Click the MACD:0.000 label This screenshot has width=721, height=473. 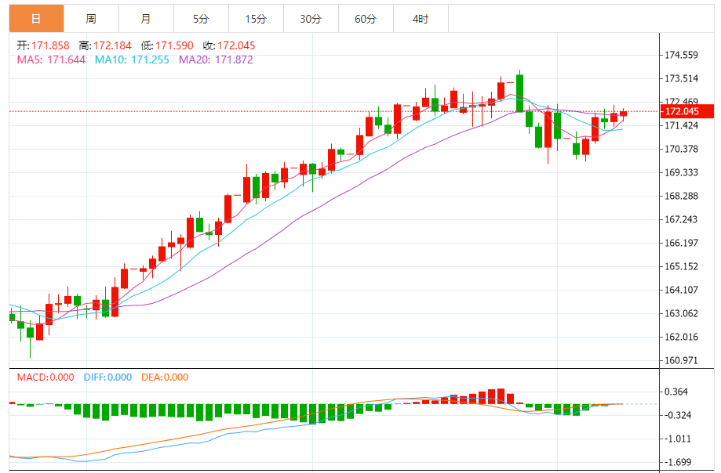[46, 377]
